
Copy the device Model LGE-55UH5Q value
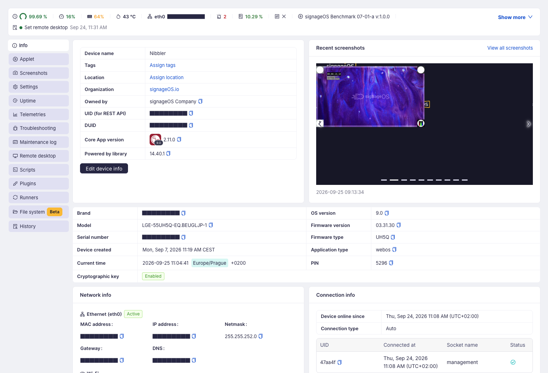point(211,225)
